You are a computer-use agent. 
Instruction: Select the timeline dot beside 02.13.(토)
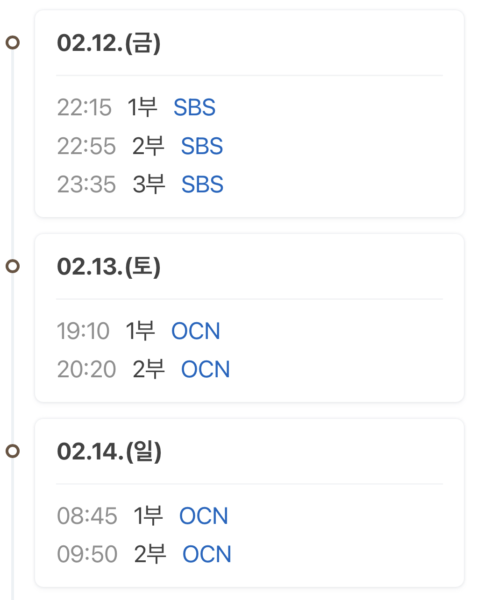point(13,267)
